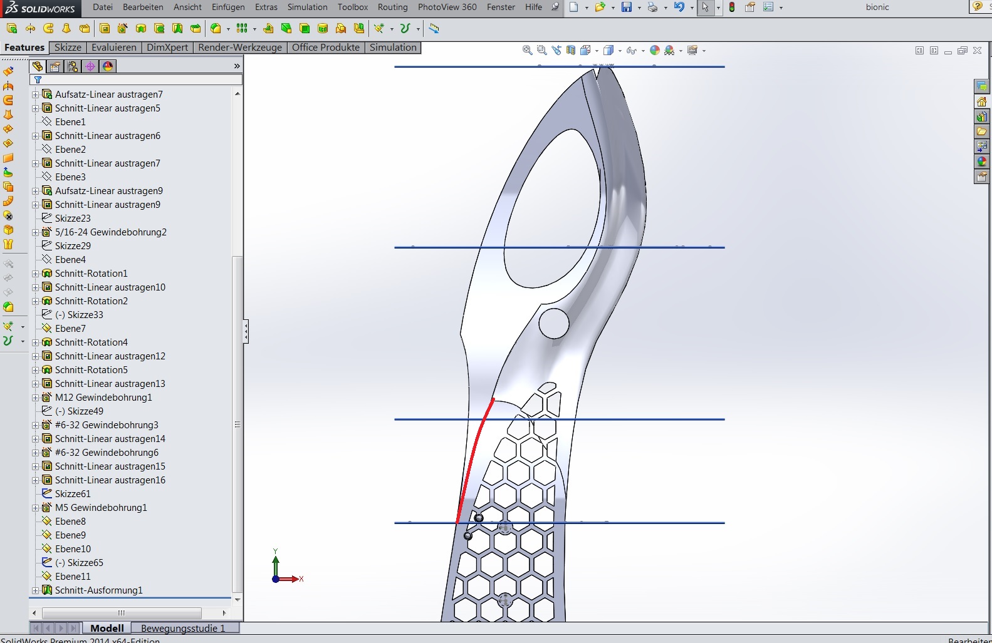This screenshot has height=643, width=992.
Task: Switch to the Skizze tab
Action: [x=68, y=48]
